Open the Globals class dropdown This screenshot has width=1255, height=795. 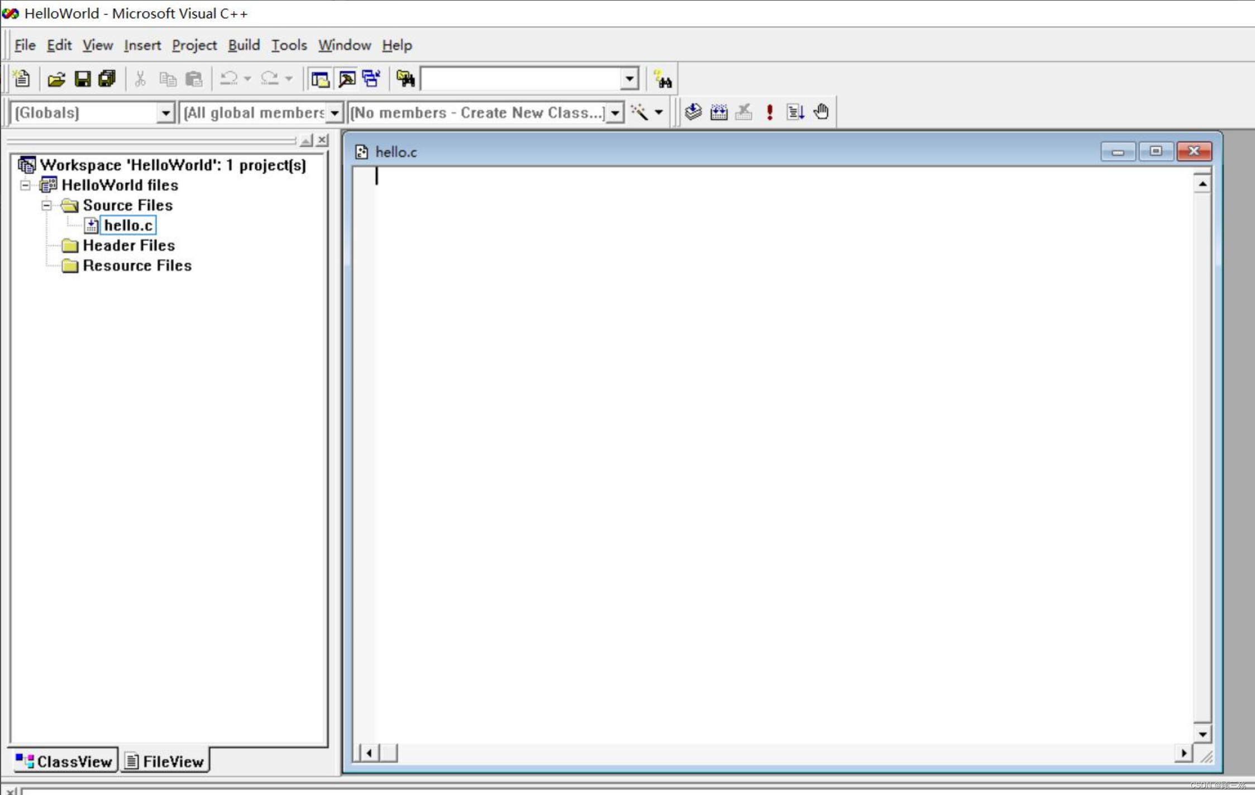click(x=165, y=113)
